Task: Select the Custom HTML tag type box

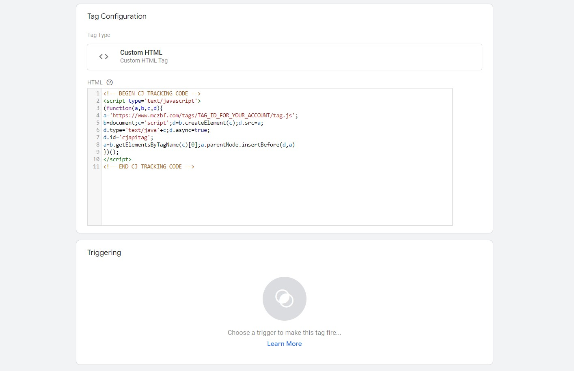Action: tap(285, 57)
